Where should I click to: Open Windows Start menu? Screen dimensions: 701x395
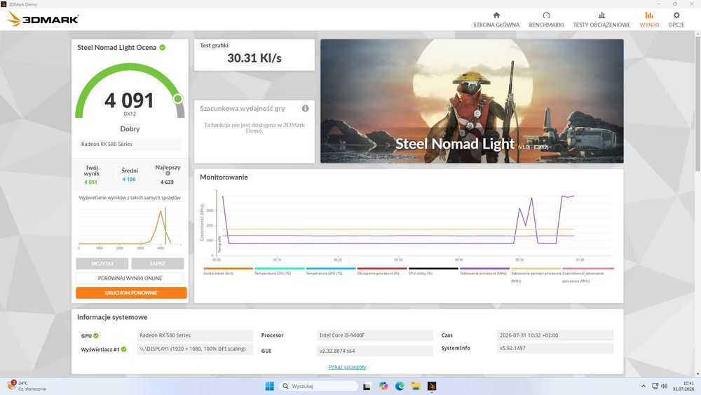270,386
